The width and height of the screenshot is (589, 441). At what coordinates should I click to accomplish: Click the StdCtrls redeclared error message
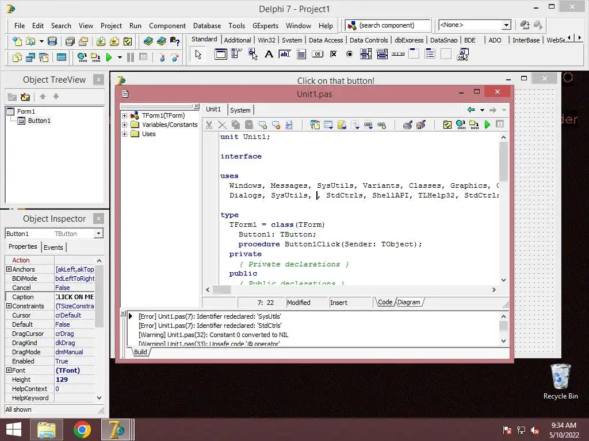click(209, 326)
